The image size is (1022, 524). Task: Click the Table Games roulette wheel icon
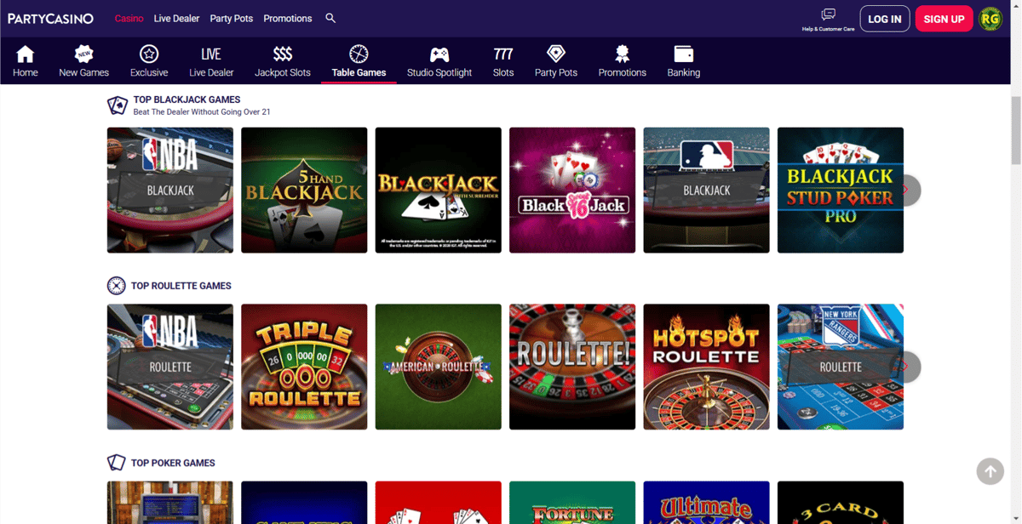click(359, 54)
